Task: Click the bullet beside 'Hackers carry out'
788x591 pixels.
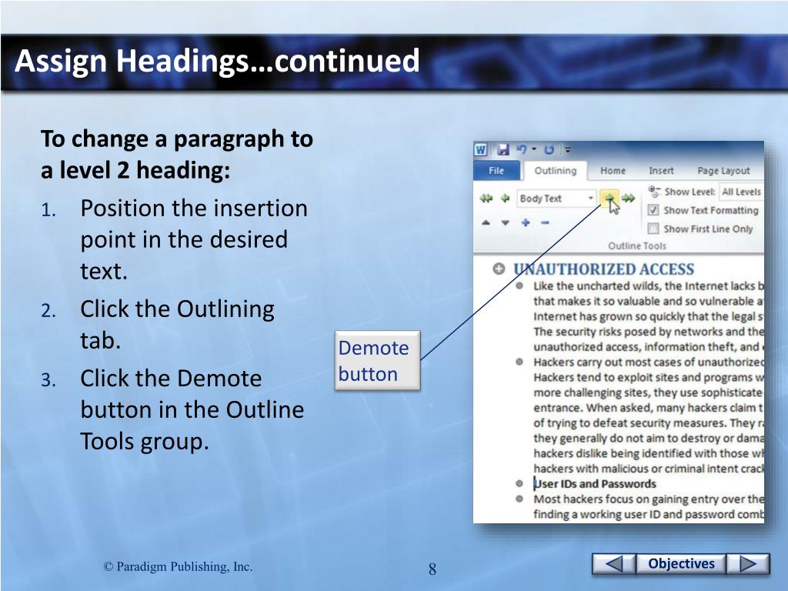Action: pyautogui.click(x=519, y=362)
